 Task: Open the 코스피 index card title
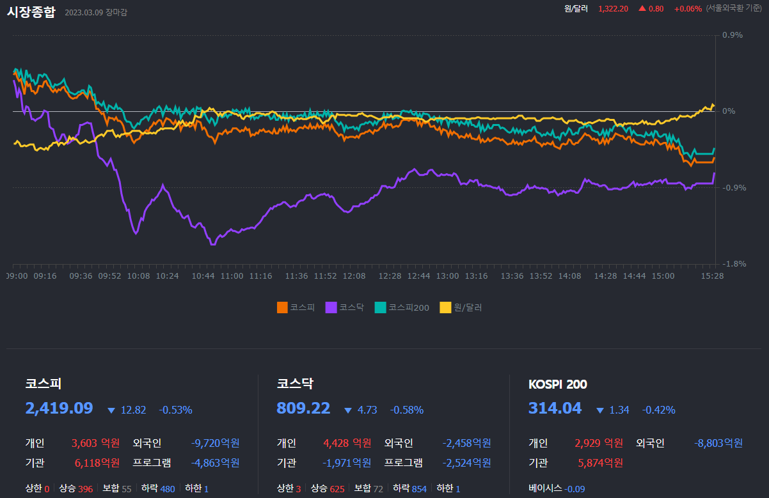click(43, 384)
